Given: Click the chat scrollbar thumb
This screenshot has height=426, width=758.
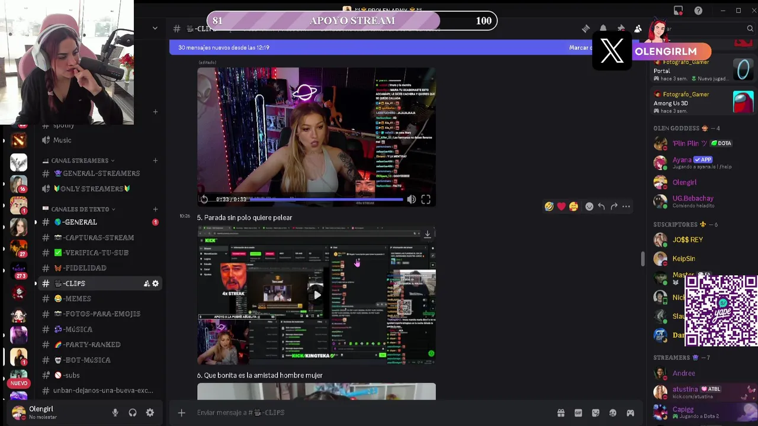Looking at the screenshot, I should (643, 259).
